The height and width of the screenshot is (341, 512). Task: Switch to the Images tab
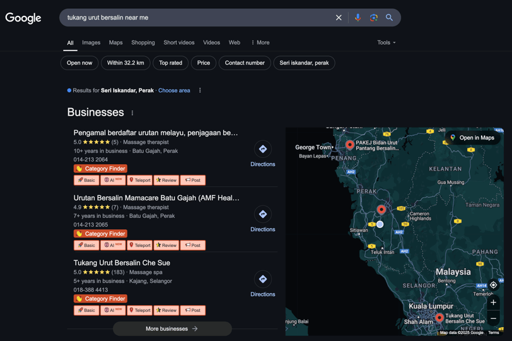(91, 42)
